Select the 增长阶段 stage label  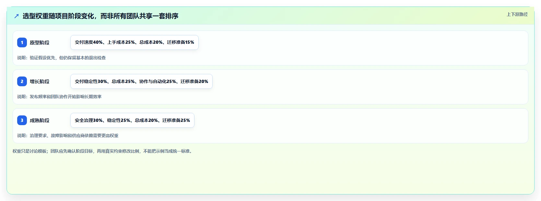point(40,81)
